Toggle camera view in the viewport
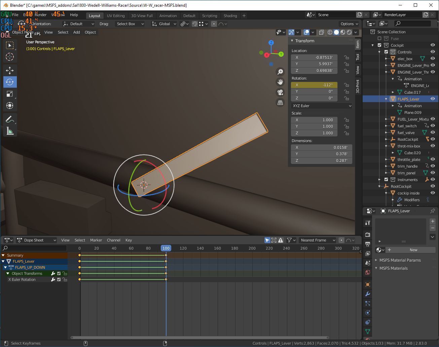439x347 pixels. [280, 92]
